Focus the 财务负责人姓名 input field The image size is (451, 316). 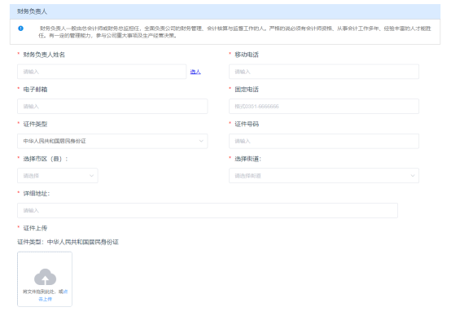point(102,72)
